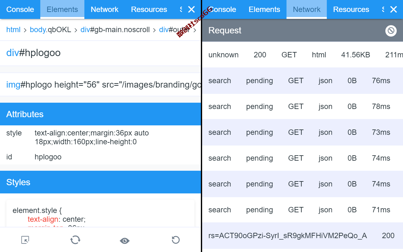Click the Attributes section header
This screenshot has height=252, width=403.
pyautogui.click(x=100, y=114)
